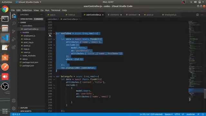Open the Source Control view

tap(14, 31)
